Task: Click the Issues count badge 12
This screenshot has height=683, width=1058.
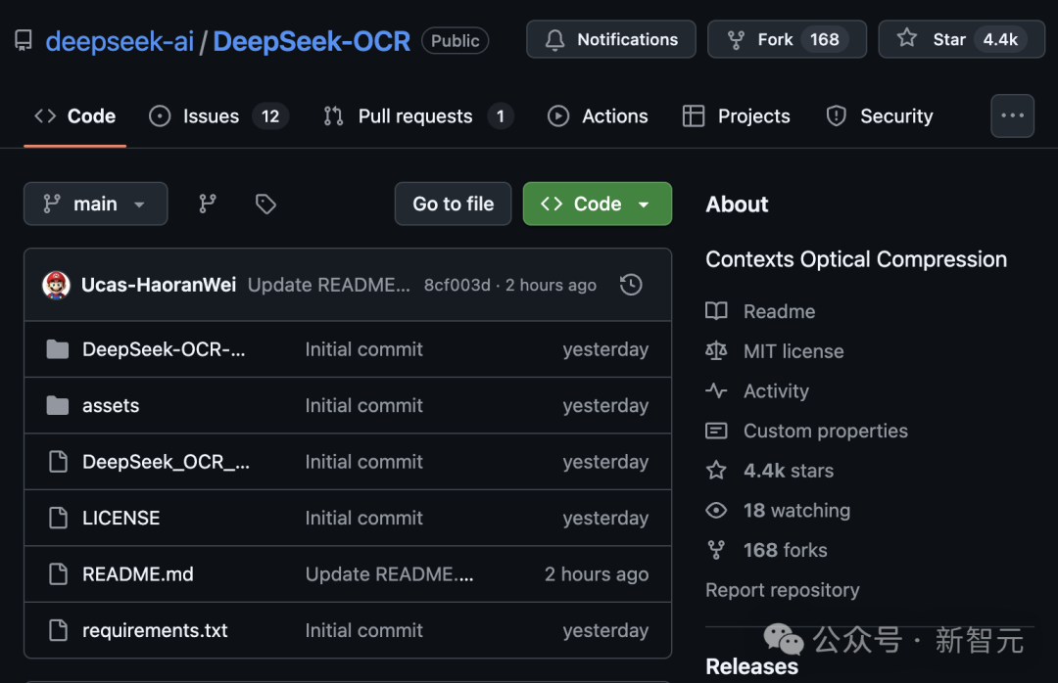Action: coord(270,116)
